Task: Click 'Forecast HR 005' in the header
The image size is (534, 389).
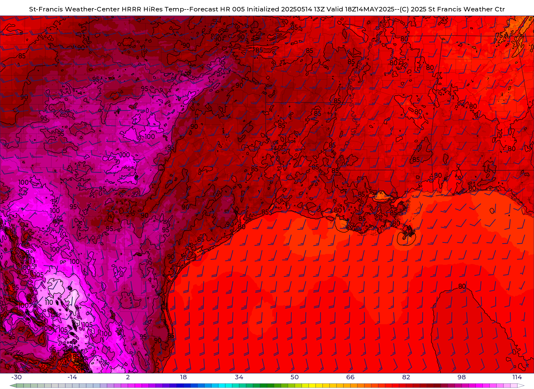Action: [x=217, y=9]
